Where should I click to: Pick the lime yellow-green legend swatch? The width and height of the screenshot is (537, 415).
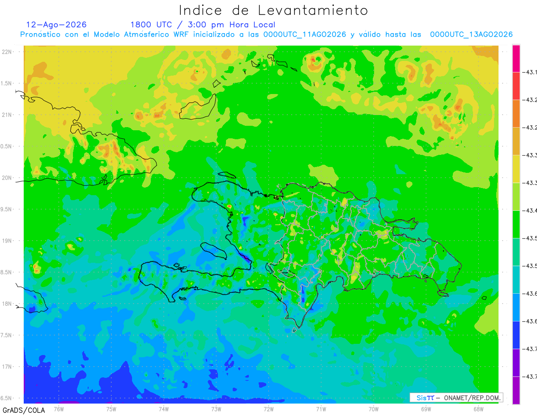516,197
